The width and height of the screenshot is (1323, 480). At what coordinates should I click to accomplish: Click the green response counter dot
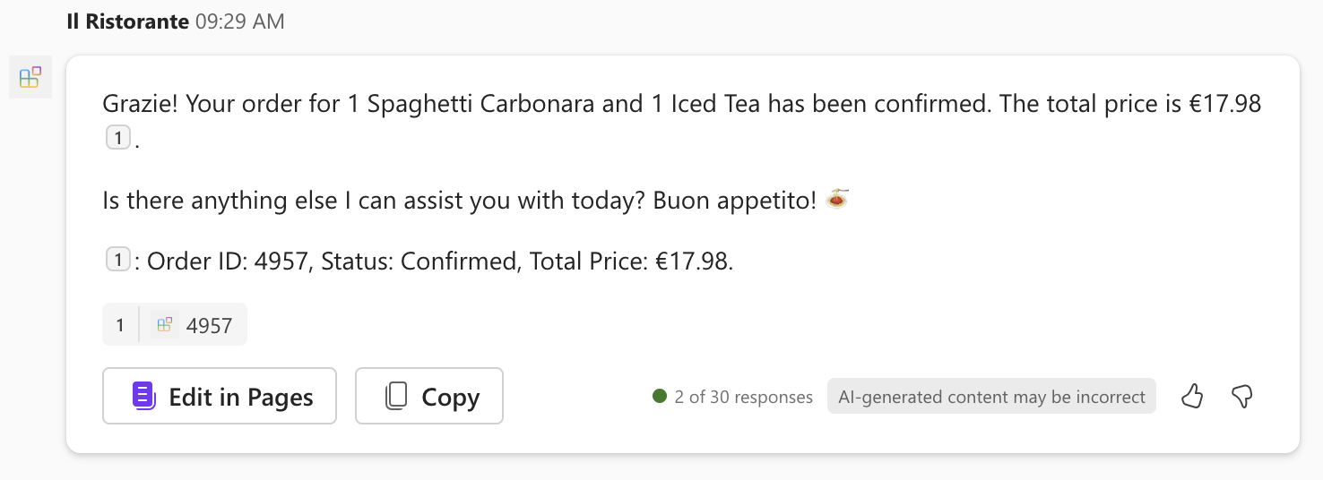pyautogui.click(x=660, y=396)
